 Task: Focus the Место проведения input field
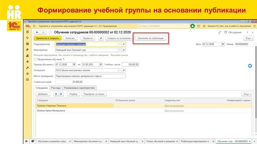90,76
